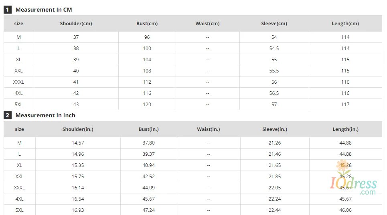Viewport: 387px width, 215px height.
Task: Click the Shoulder(cm) column header
Action: click(76, 24)
